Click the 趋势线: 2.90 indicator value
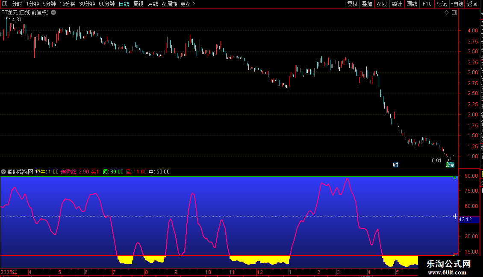The height and width of the screenshot is (277, 483). [x=74, y=172]
